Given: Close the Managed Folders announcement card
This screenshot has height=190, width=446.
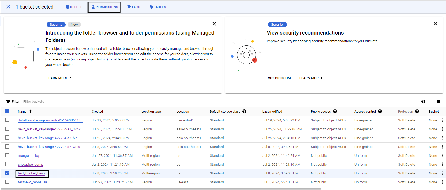Looking at the screenshot, I should click(x=214, y=24).
